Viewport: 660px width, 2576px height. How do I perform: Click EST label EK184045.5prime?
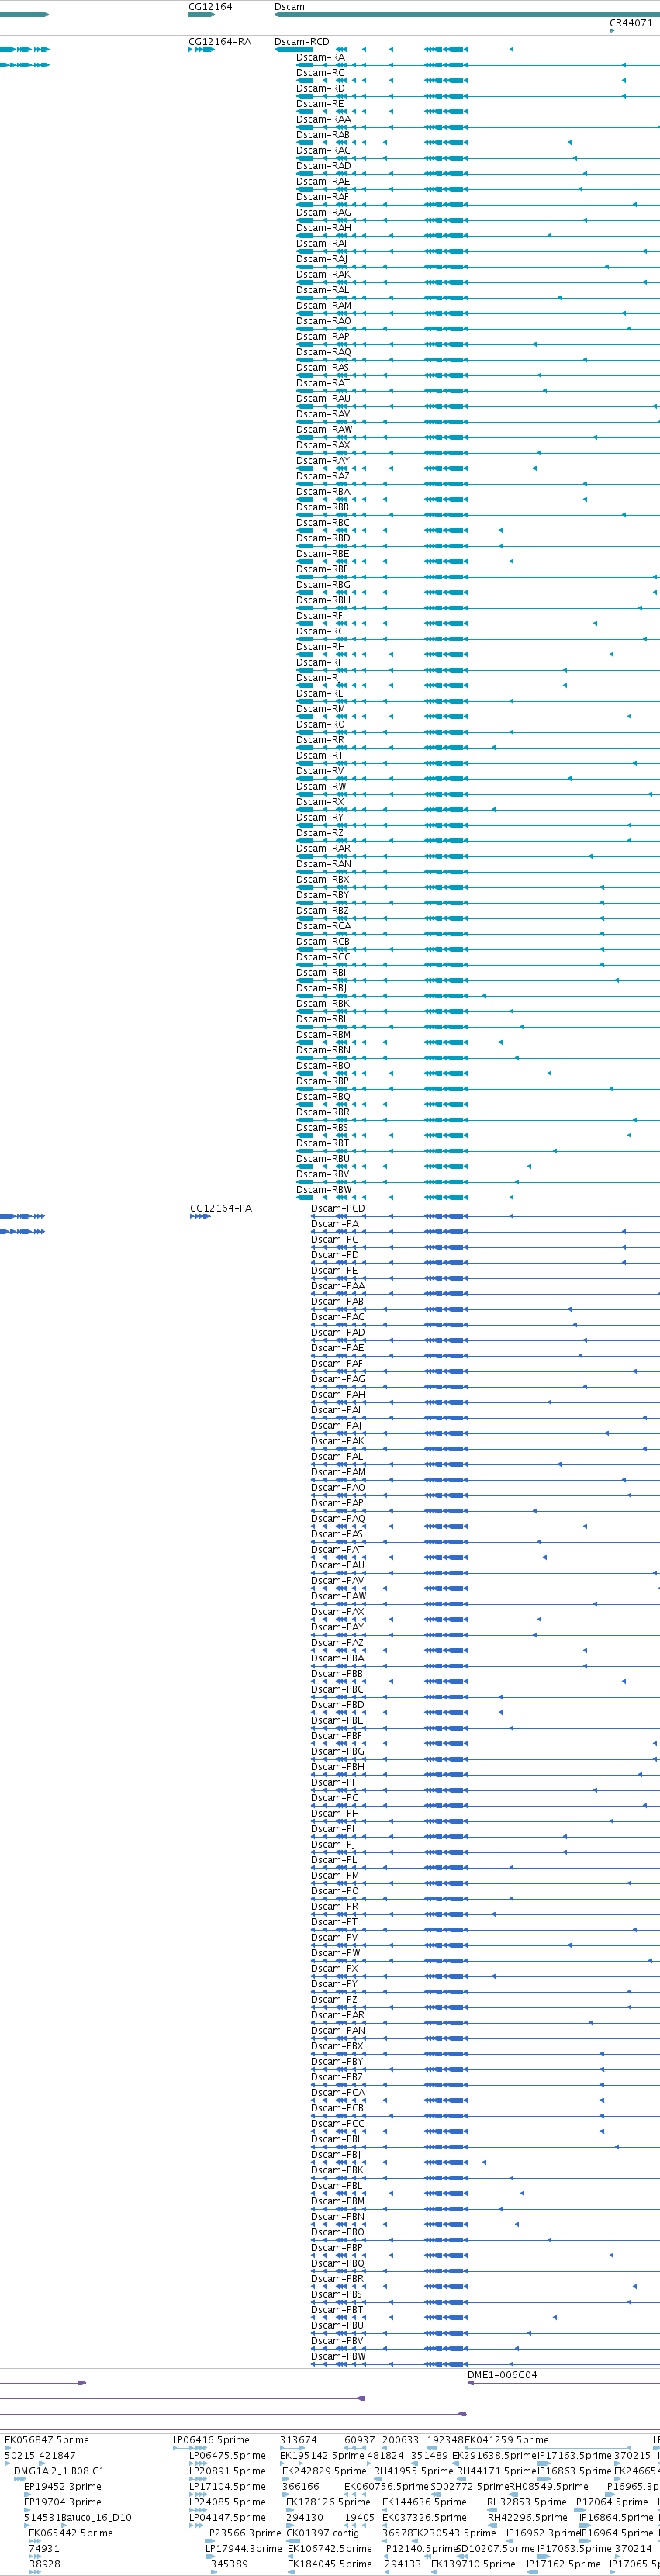coord(330,2564)
